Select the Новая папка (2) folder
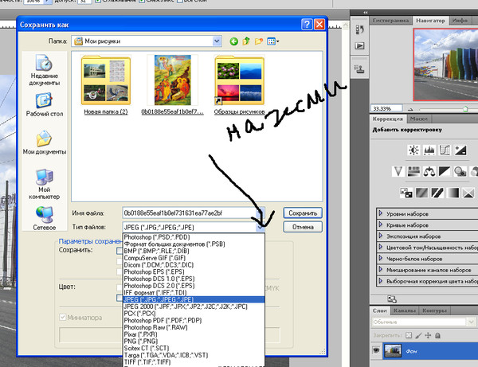This screenshot has height=367, width=478. pyautogui.click(x=106, y=85)
